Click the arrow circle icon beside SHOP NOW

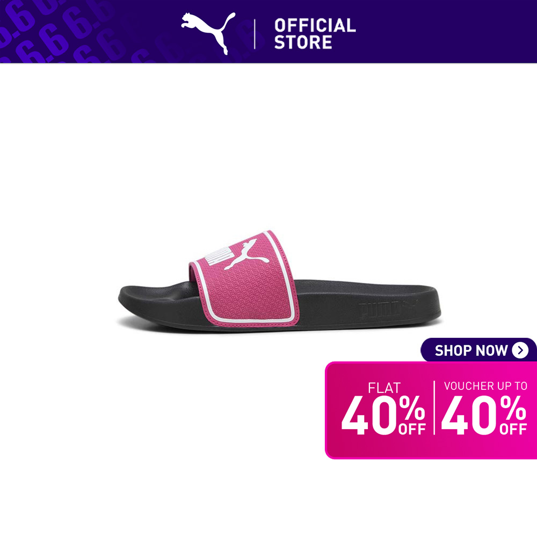click(520, 350)
